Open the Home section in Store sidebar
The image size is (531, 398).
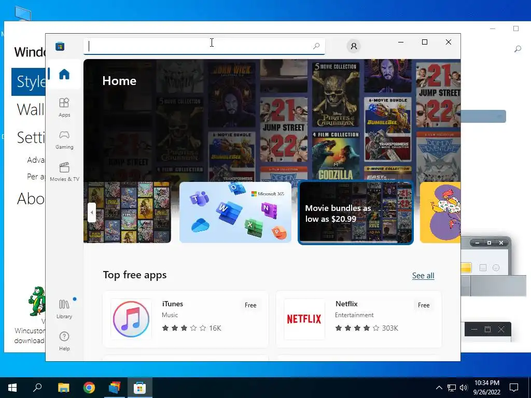64,74
